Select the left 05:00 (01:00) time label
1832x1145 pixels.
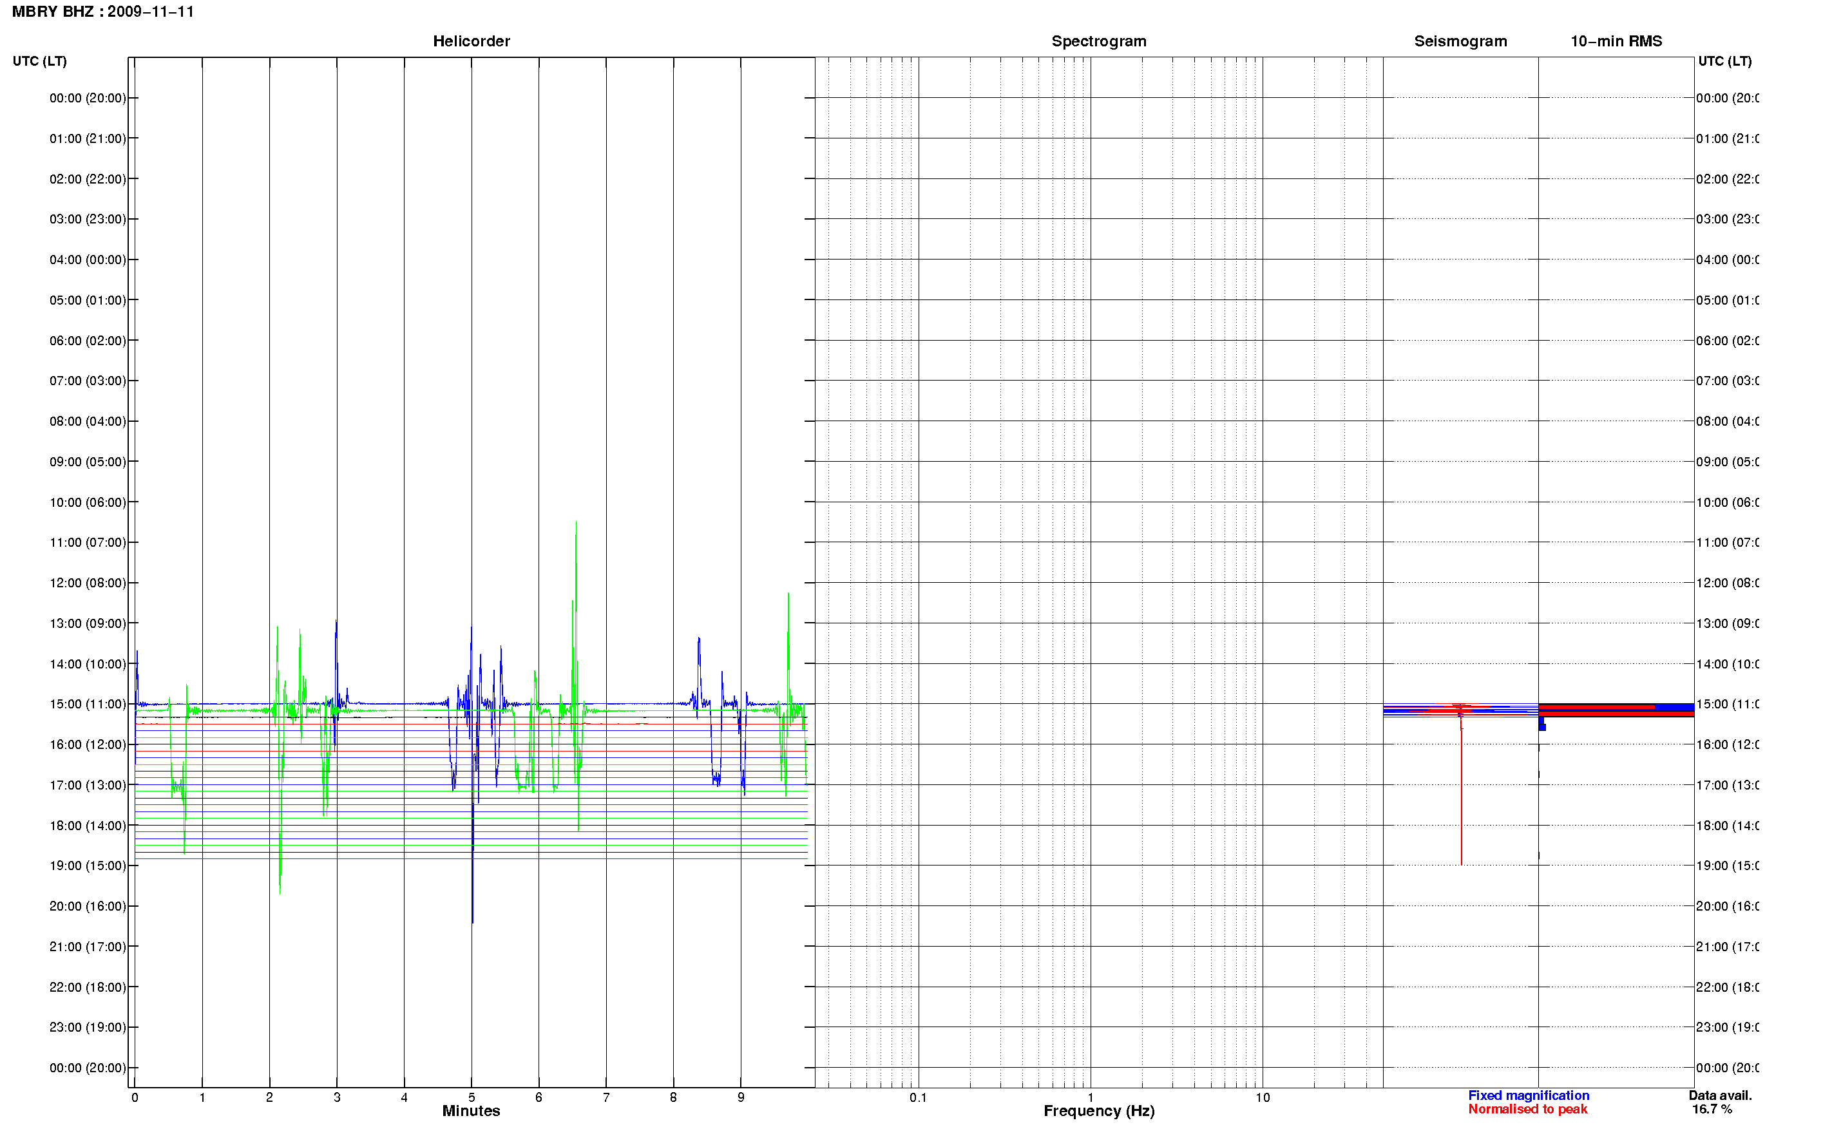point(88,300)
